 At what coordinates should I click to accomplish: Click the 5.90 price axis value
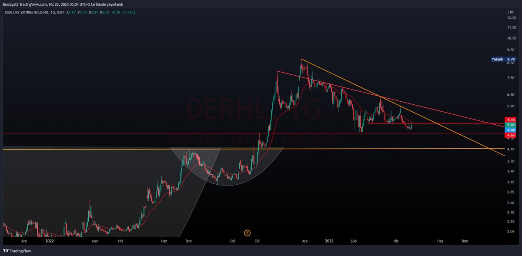coord(512,106)
